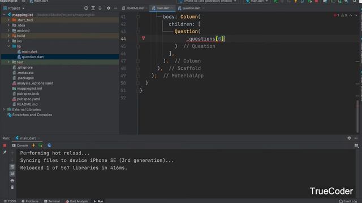This screenshot has width=362, height=203.
Task: Click the red stop icon in top toolbar
Action: 317,1
